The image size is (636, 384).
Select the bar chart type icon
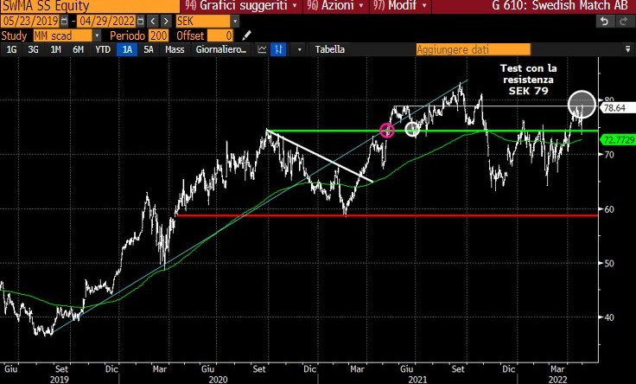click(x=278, y=49)
